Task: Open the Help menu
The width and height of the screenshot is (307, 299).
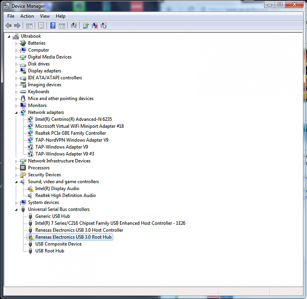Action: [x=60, y=16]
